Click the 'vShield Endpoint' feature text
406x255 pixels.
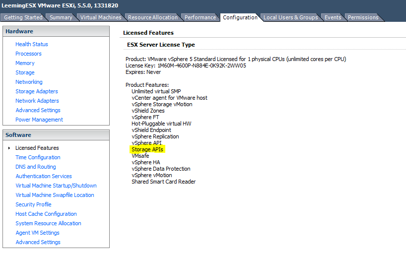(x=151, y=130)
